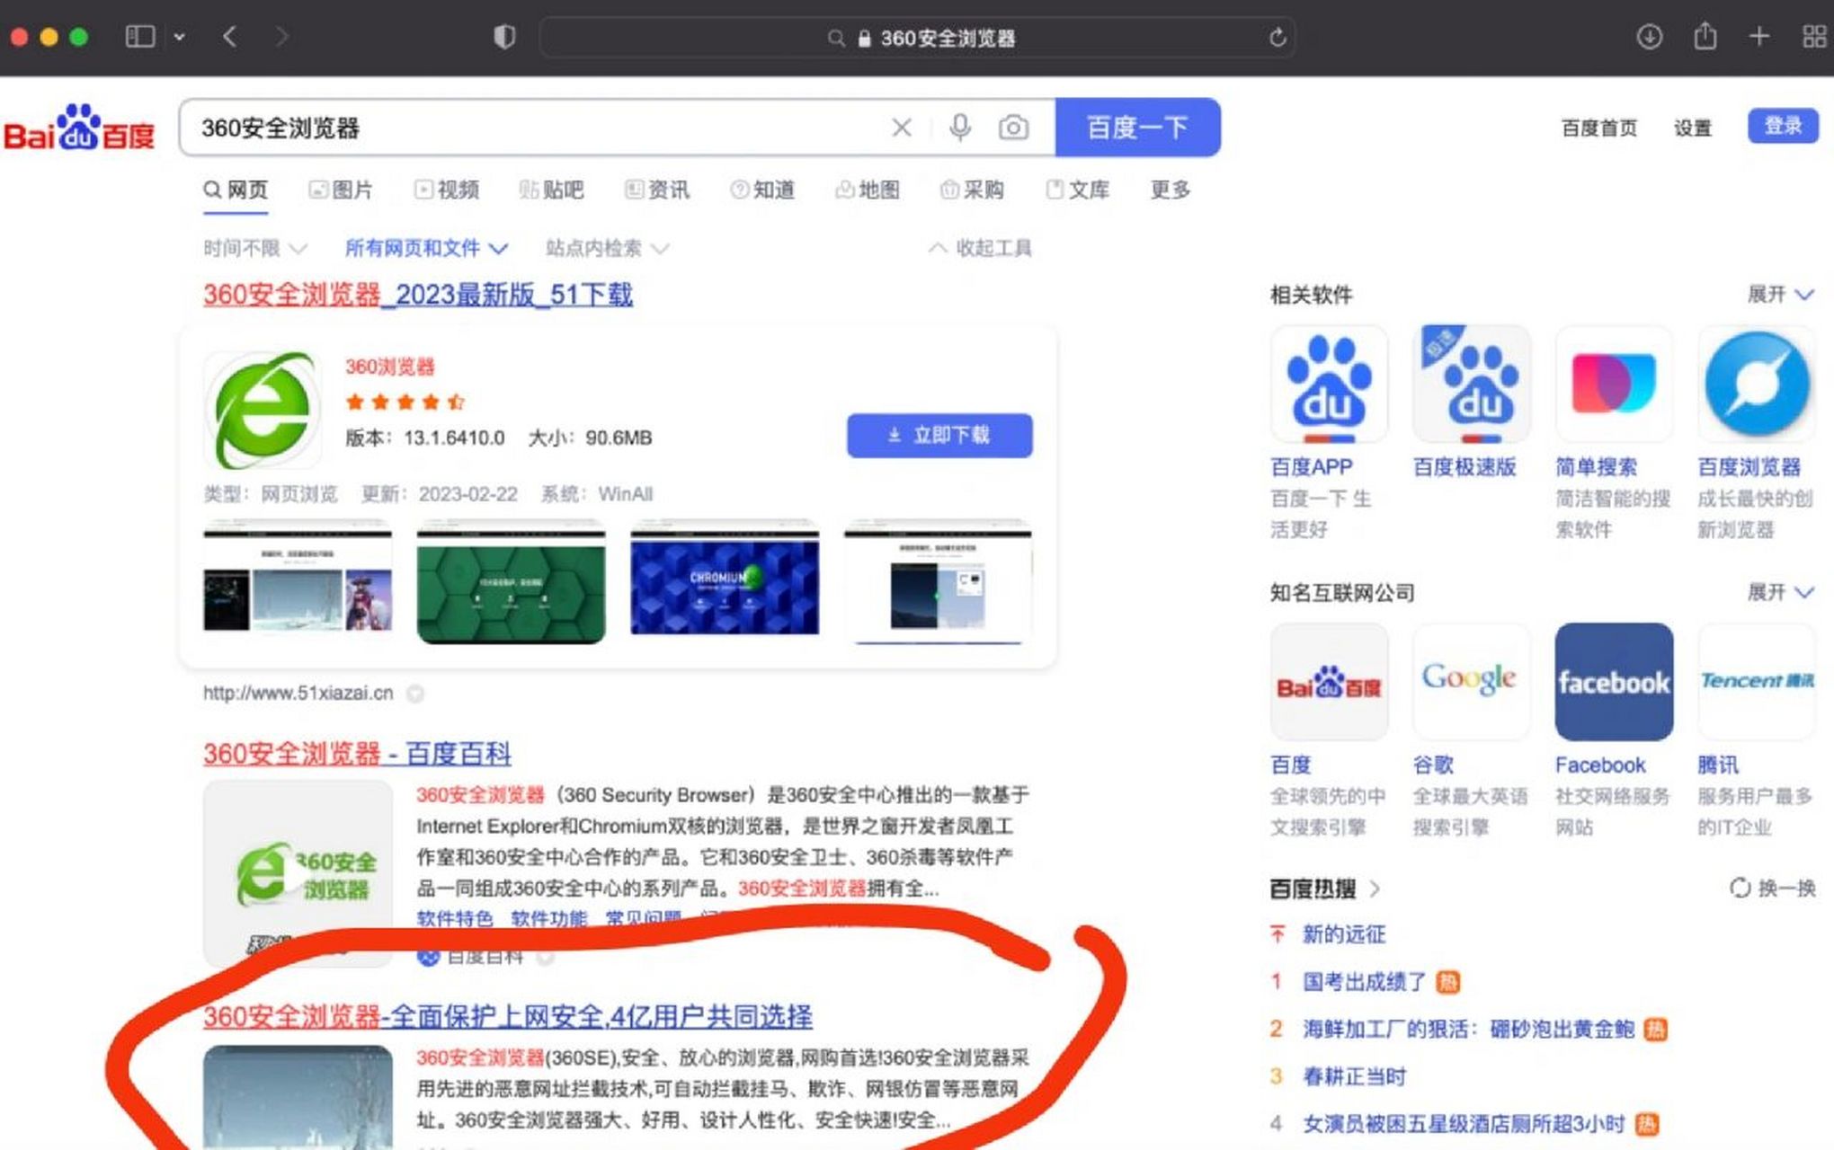Switch to the 采购 tab
The width and height of the screenshot is (1834, 1150).
coord(972,190)
